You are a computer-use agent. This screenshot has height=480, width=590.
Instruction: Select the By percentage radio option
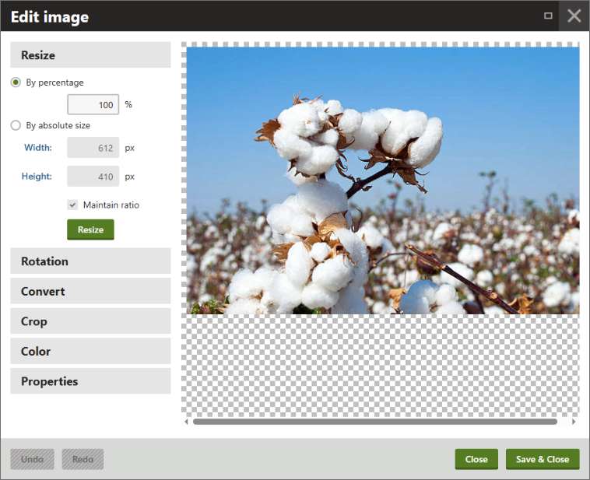pos(16,82)
